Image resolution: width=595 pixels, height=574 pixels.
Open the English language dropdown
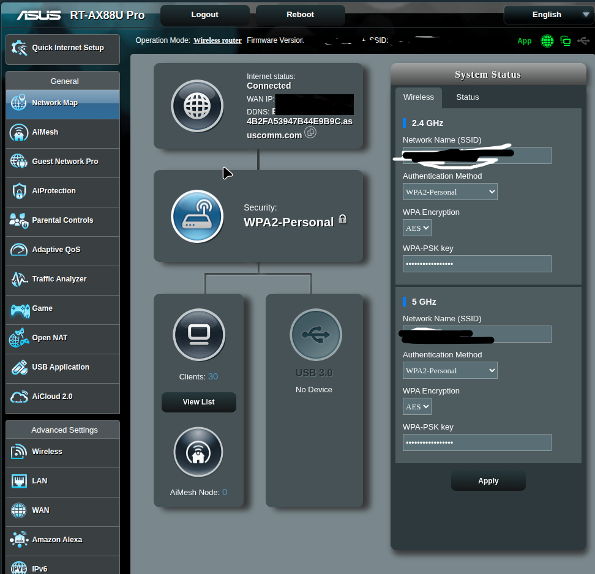click(550, 15)
